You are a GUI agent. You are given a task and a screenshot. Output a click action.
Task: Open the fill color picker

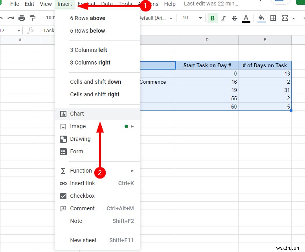click(x=261, y=18)
